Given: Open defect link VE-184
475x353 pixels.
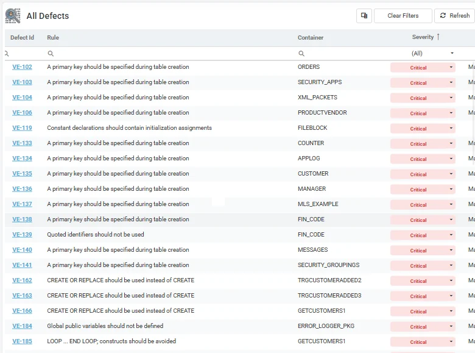Looking at the screenshot, I should [22, 326].
